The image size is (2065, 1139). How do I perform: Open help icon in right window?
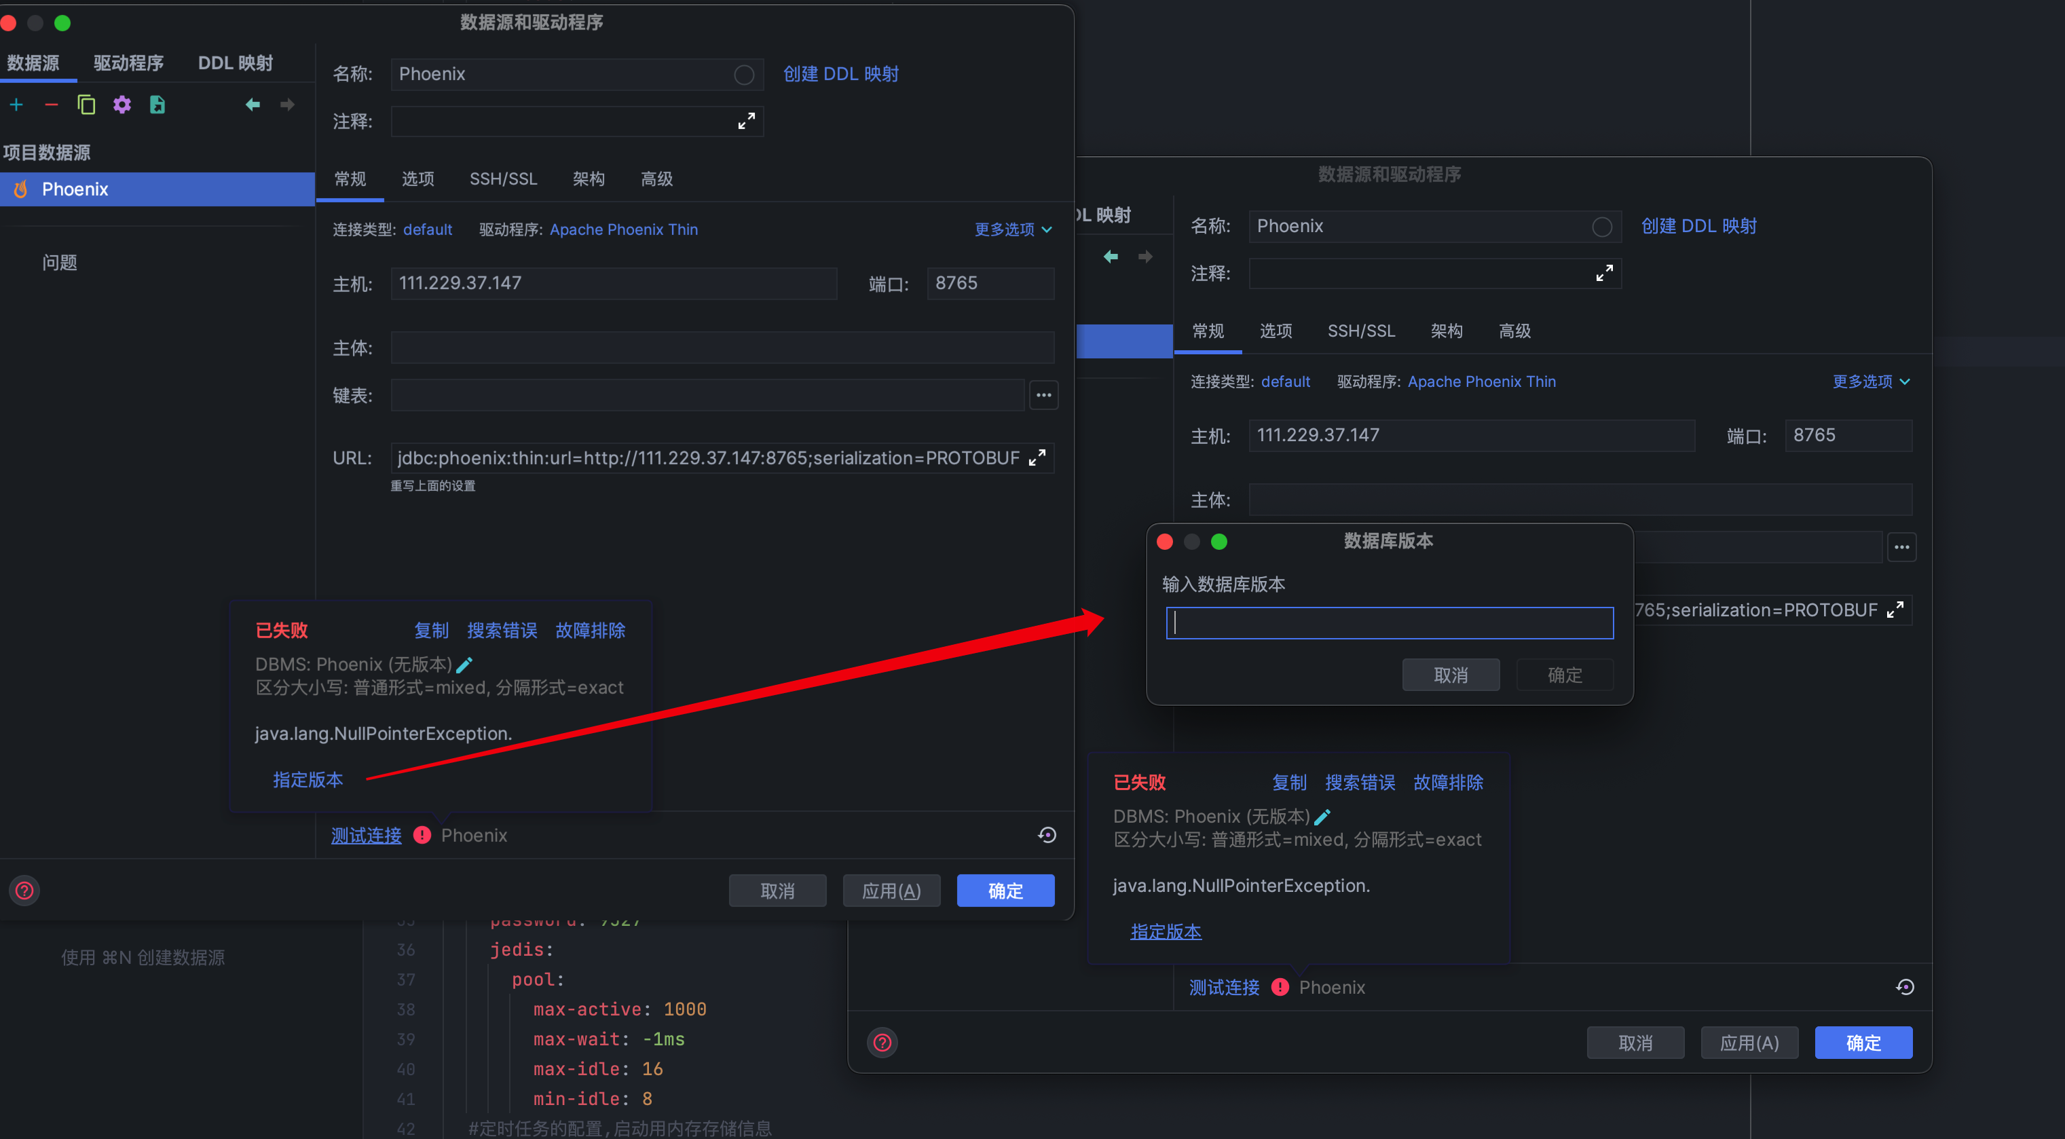(882, 1043)
